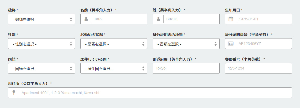Expand the 居住国を選択 dropdown
This screenshot has height=108, width=300.
coord(114,68)
